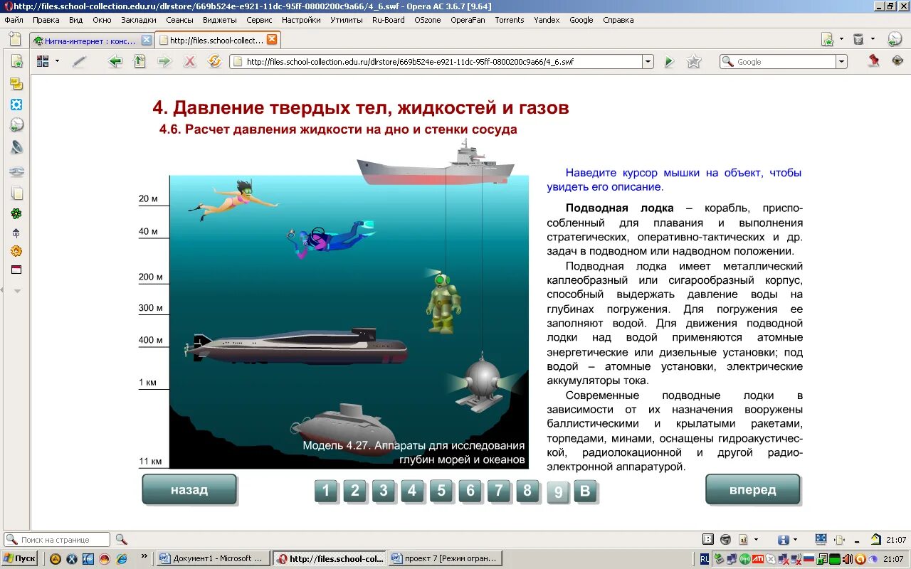Click the Up one level page icon

pyautogui.click(x=139, y=62)
